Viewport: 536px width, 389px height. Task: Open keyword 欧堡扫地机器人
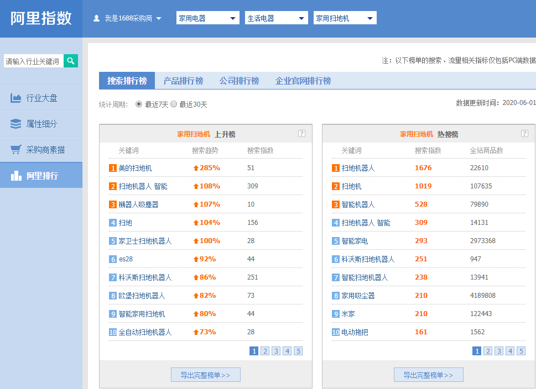coord(142,296)
